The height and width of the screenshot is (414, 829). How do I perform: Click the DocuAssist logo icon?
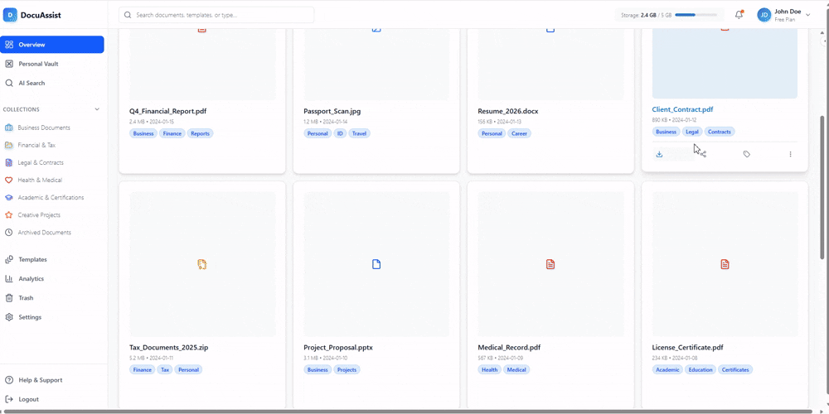11,15
